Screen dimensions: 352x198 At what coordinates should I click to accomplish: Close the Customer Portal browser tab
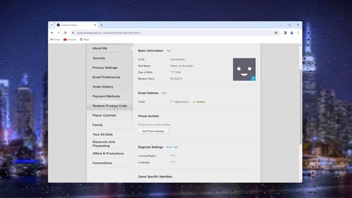point(95,25)
